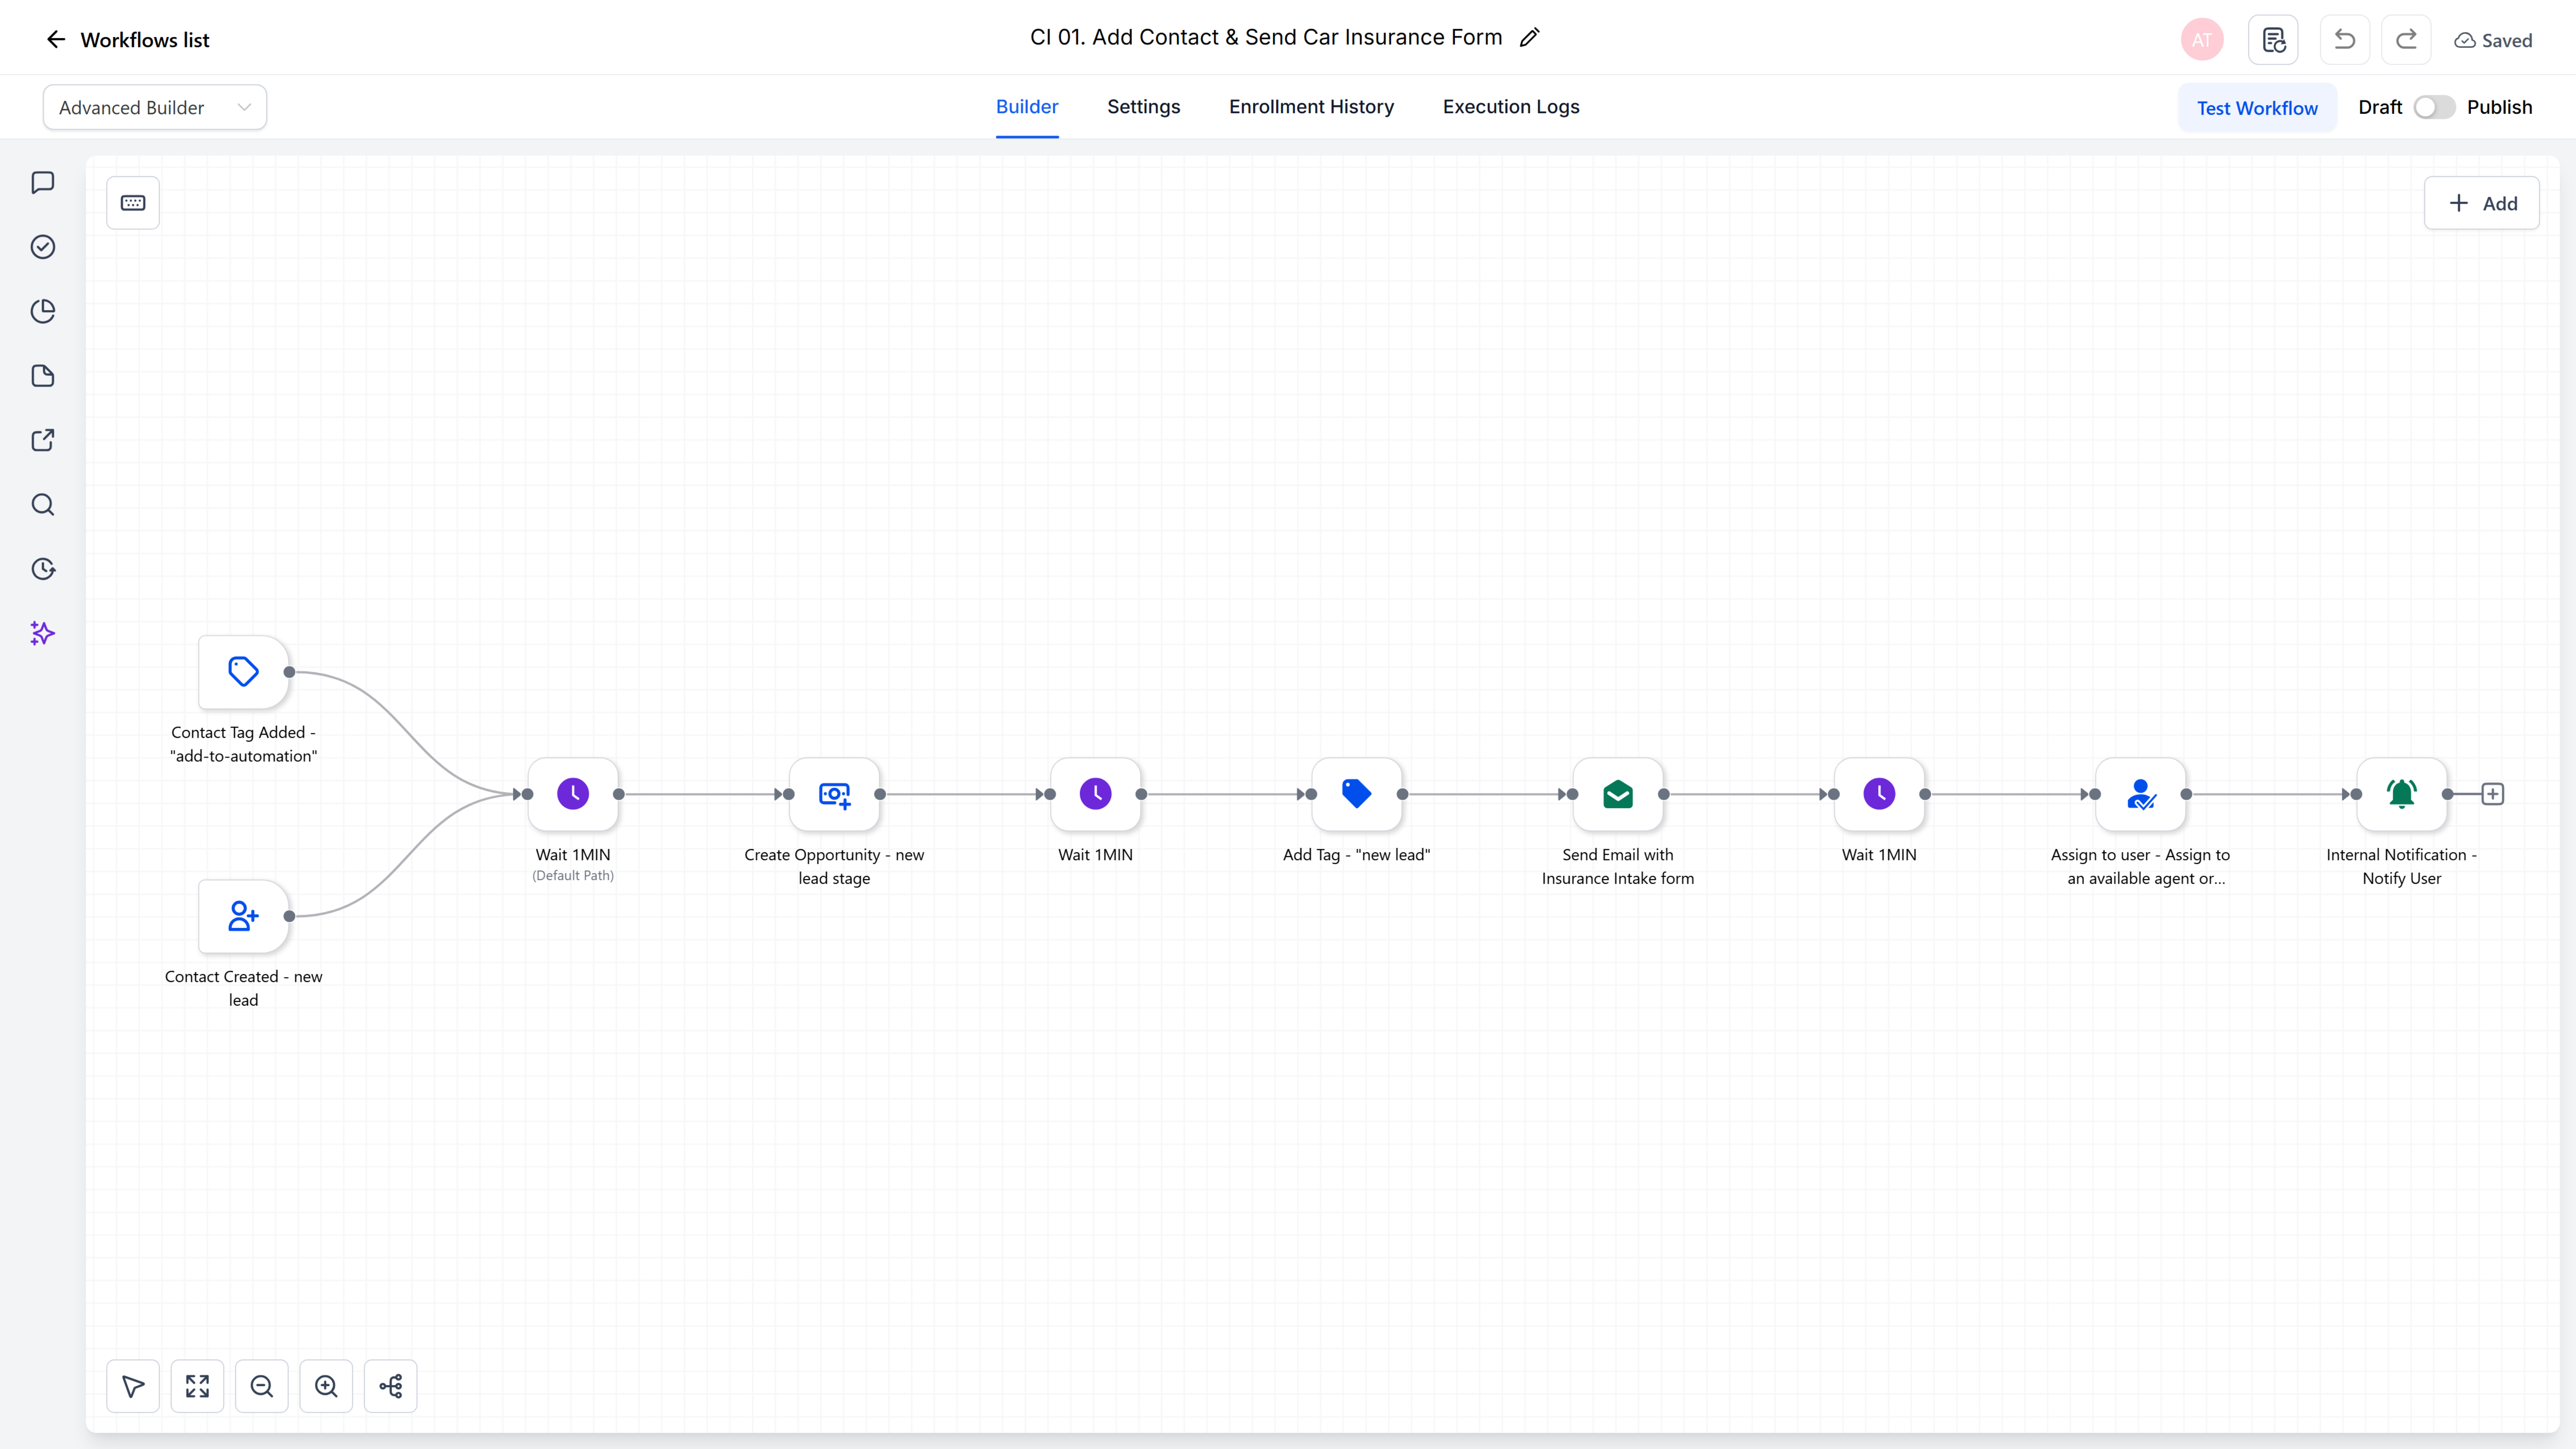
Task: Switch to the Builder tab
Action: pyautogui.click(x=1027, y=107)
